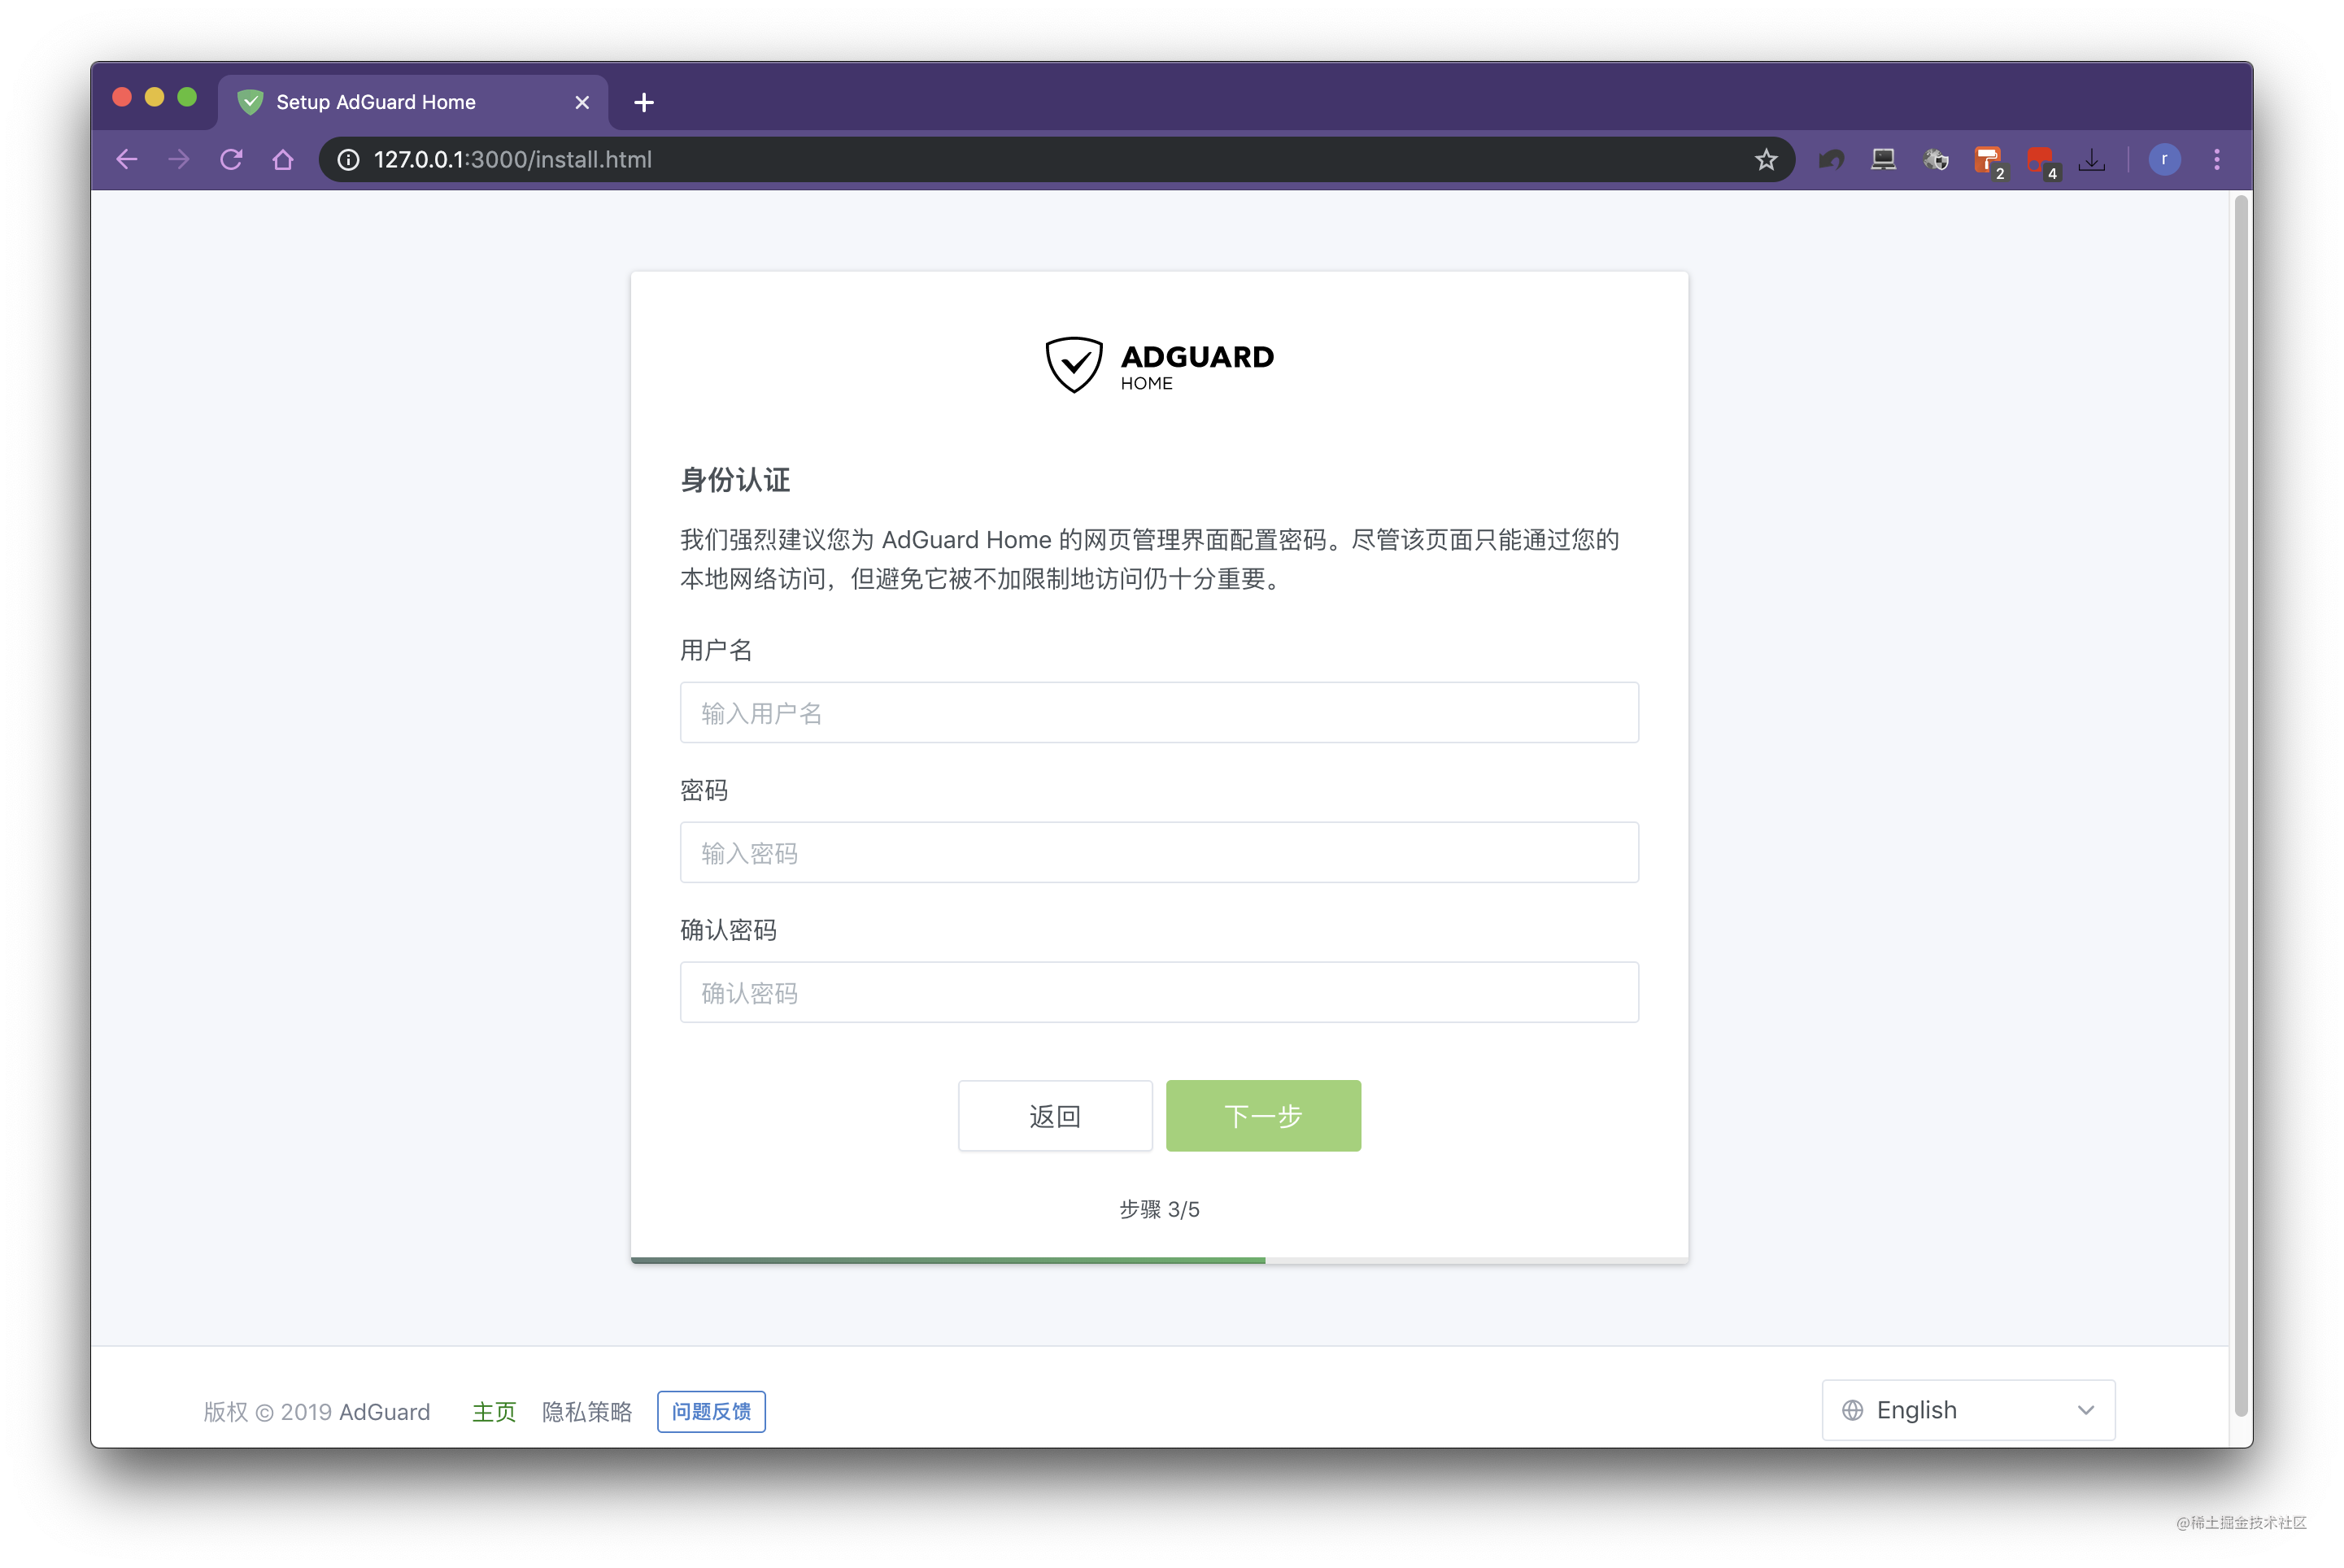Click the AdGuard browser extension icon
The height and width of the screenshot is (1568, 2344).
point(1940,159)
